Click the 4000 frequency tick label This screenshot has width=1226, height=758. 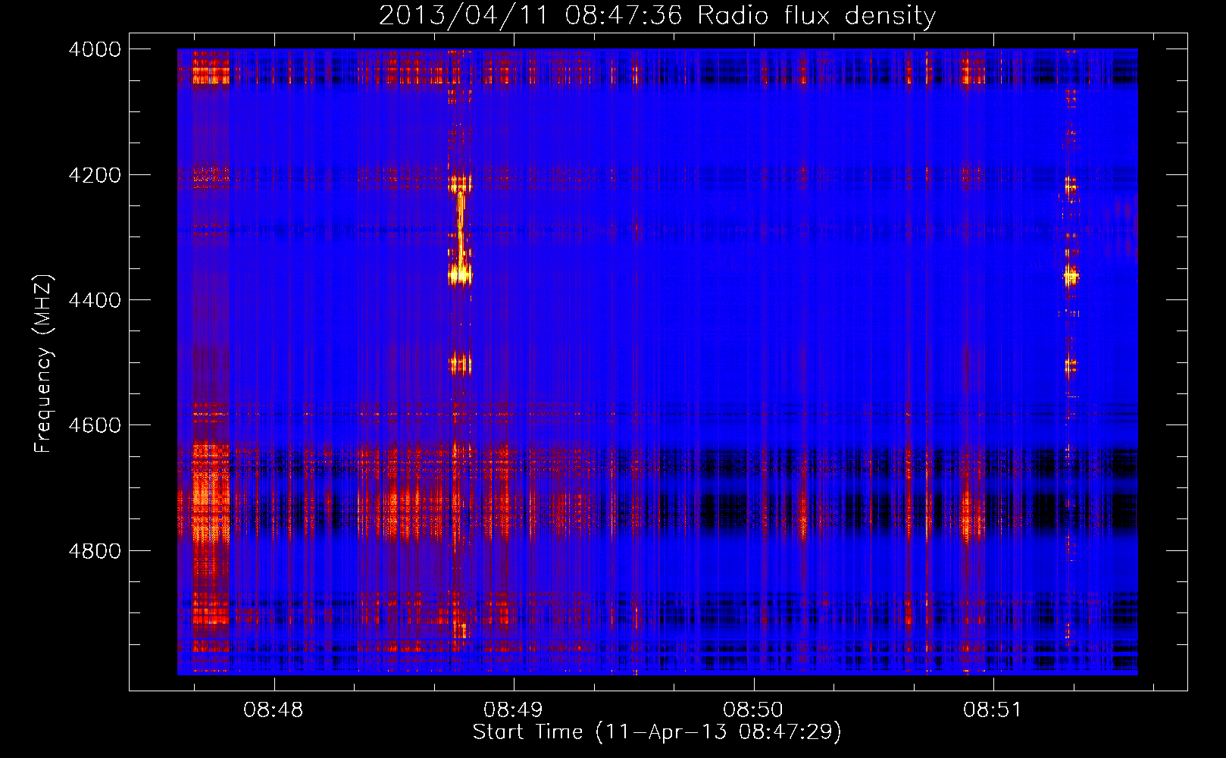[95, 49]
